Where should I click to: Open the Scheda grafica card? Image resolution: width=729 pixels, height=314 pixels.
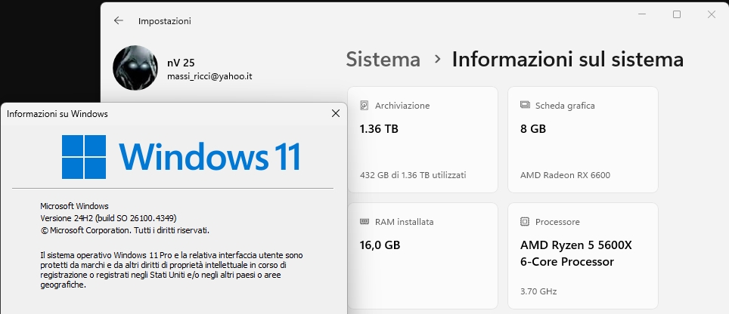[x=582, y=140]
